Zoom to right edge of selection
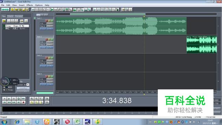The image size is (222, 125). (x=41, y=102)
